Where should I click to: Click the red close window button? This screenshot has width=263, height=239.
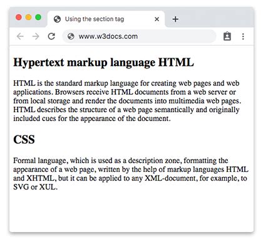pos(19,17)
